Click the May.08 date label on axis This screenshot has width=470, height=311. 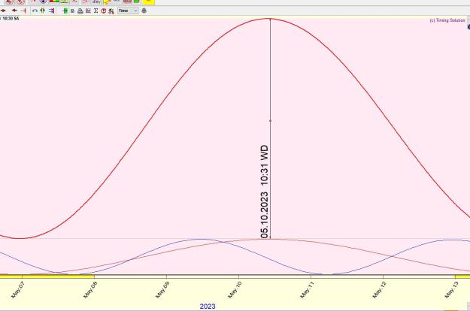90,290
